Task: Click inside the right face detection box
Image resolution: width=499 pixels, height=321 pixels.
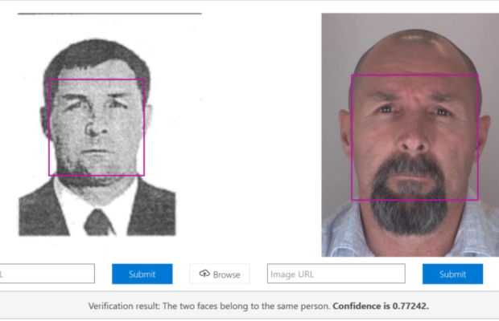Action: tap(414, 136)
